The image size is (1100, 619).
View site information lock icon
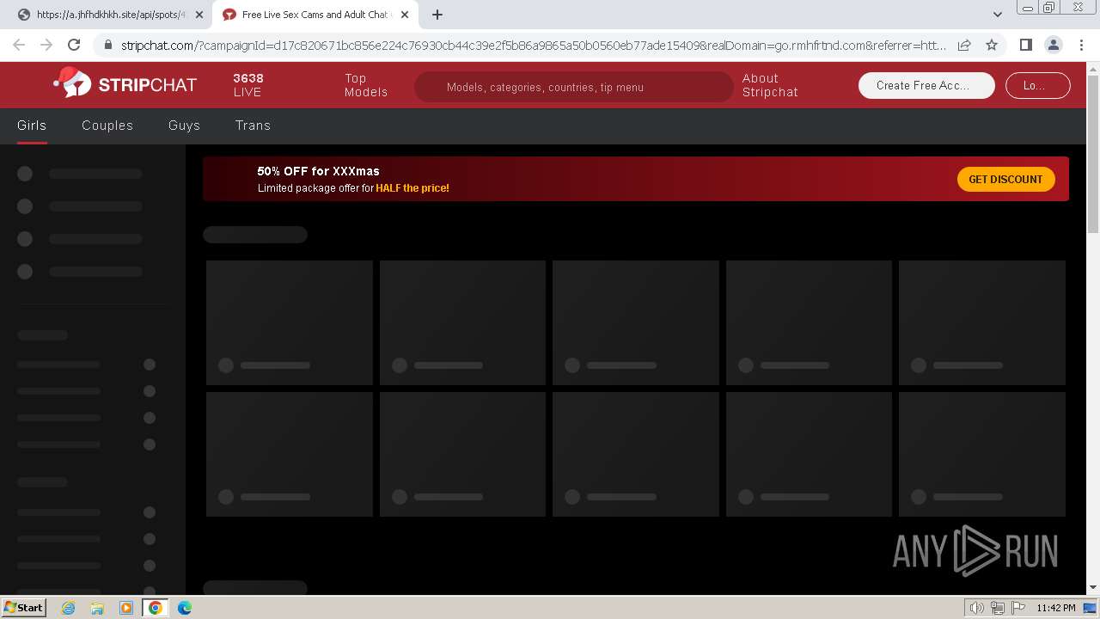click(x=107, y=45)
